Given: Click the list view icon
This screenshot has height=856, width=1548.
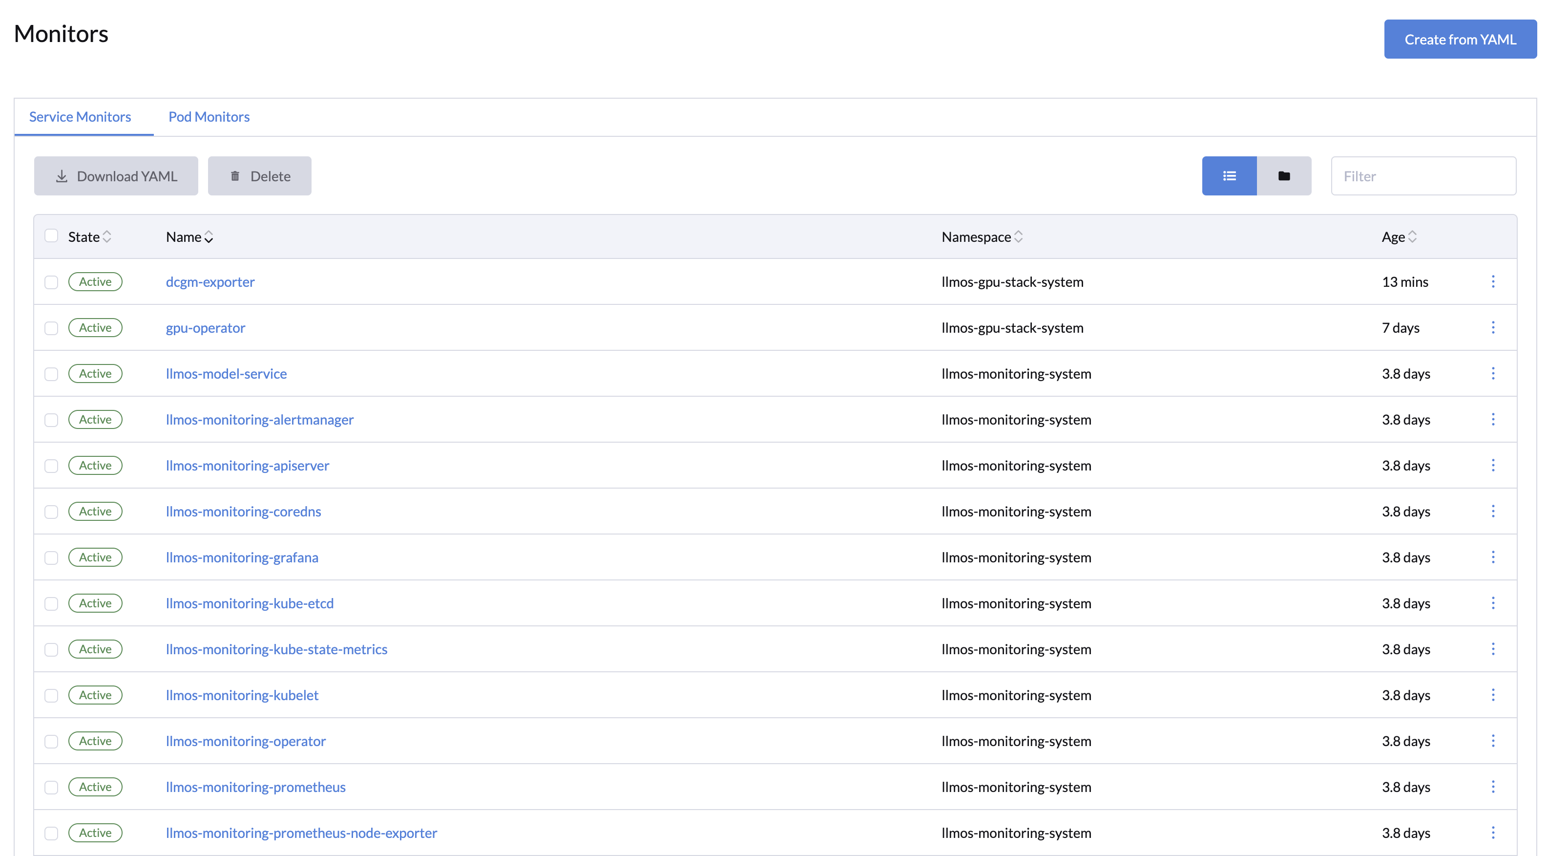Looking at the screenshot, I should (1229, 176).
